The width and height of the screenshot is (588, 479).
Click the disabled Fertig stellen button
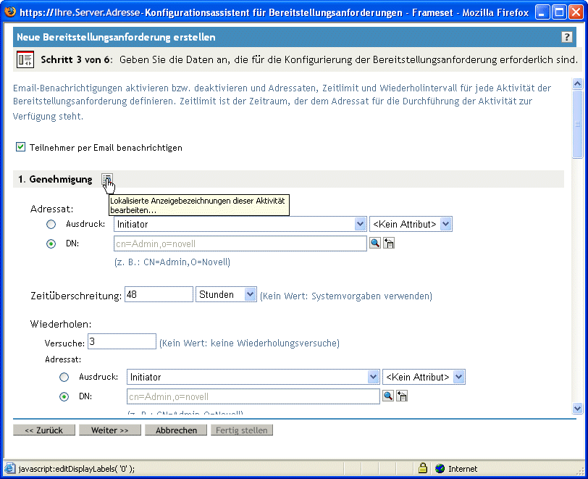242,430
